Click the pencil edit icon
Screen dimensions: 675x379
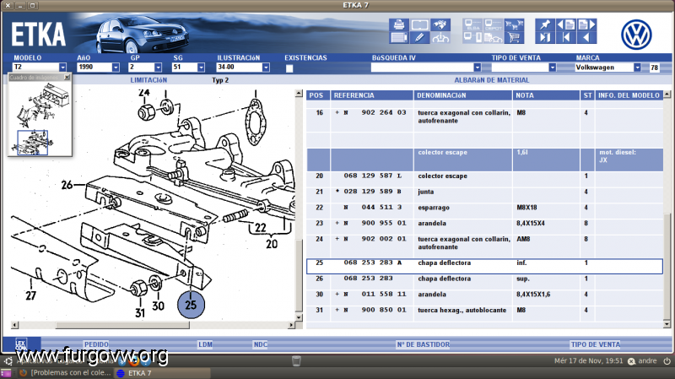(x=419, y=37)
